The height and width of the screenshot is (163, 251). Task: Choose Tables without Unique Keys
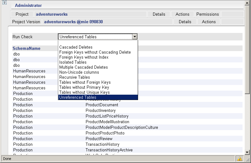click(84, 92)
